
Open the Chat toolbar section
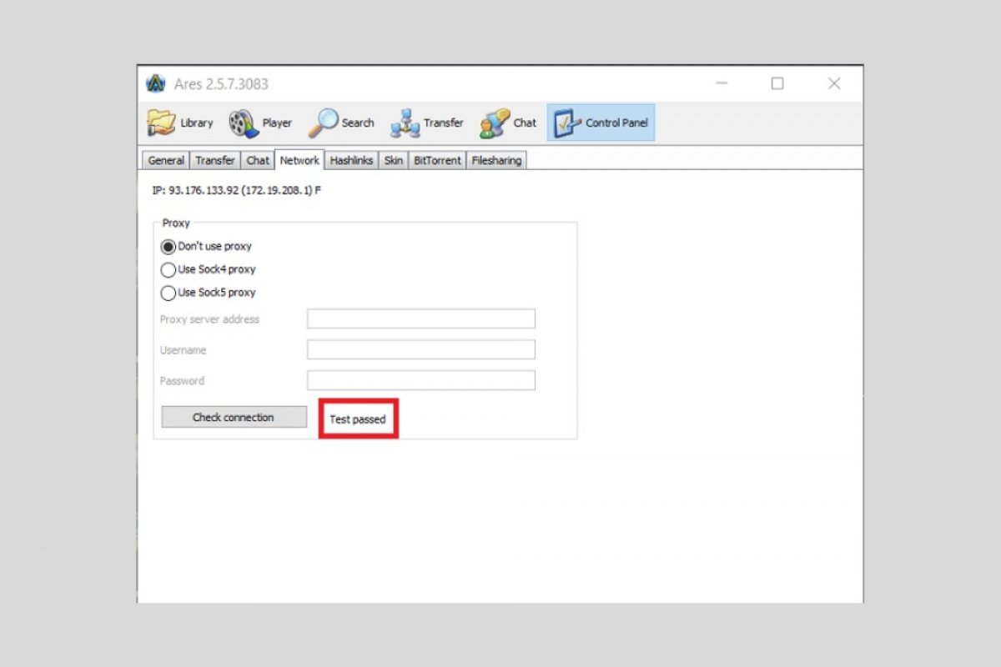point(508,123)
